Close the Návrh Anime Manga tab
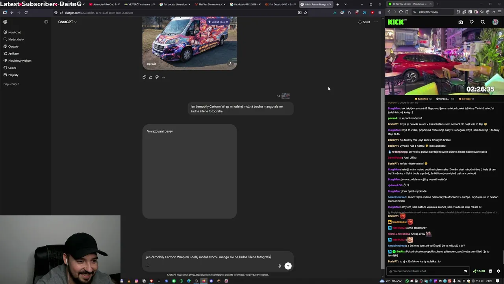This screenshot has width=504, height=284. pos(330,4)
